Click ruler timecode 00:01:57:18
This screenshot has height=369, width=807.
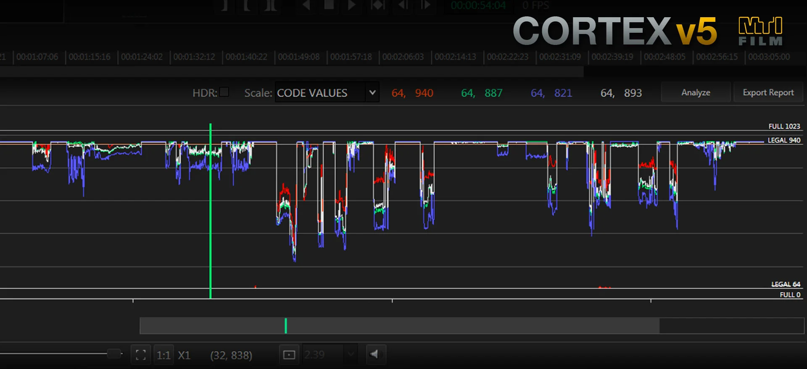coord(351,57)
